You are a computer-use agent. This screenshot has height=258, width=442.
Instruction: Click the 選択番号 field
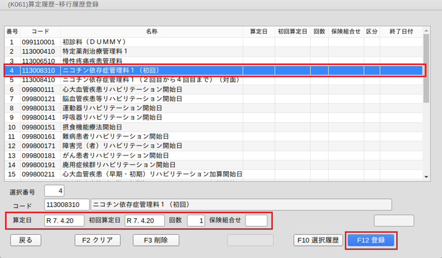click(x=54, y=191)
